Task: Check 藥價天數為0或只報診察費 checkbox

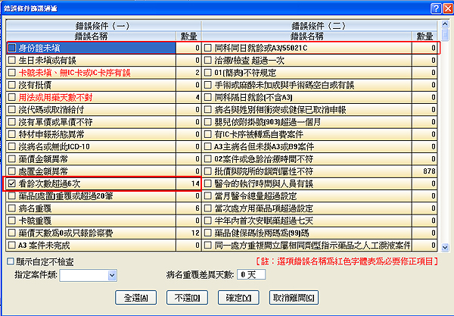Action: (11, 233)
